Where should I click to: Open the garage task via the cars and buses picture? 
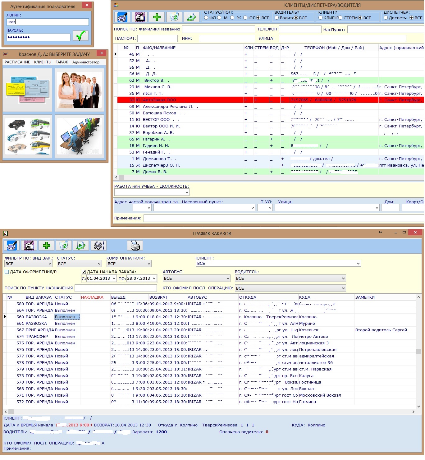28,136
